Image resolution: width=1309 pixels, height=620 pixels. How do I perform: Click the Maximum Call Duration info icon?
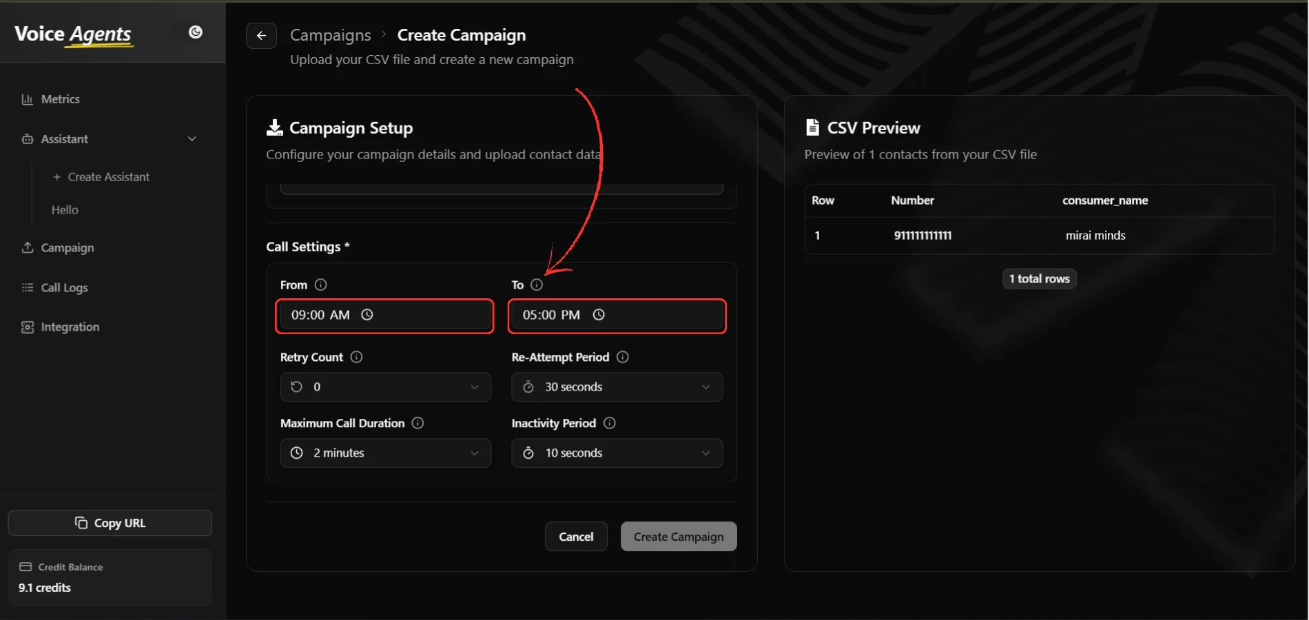[x=418, y=423]
